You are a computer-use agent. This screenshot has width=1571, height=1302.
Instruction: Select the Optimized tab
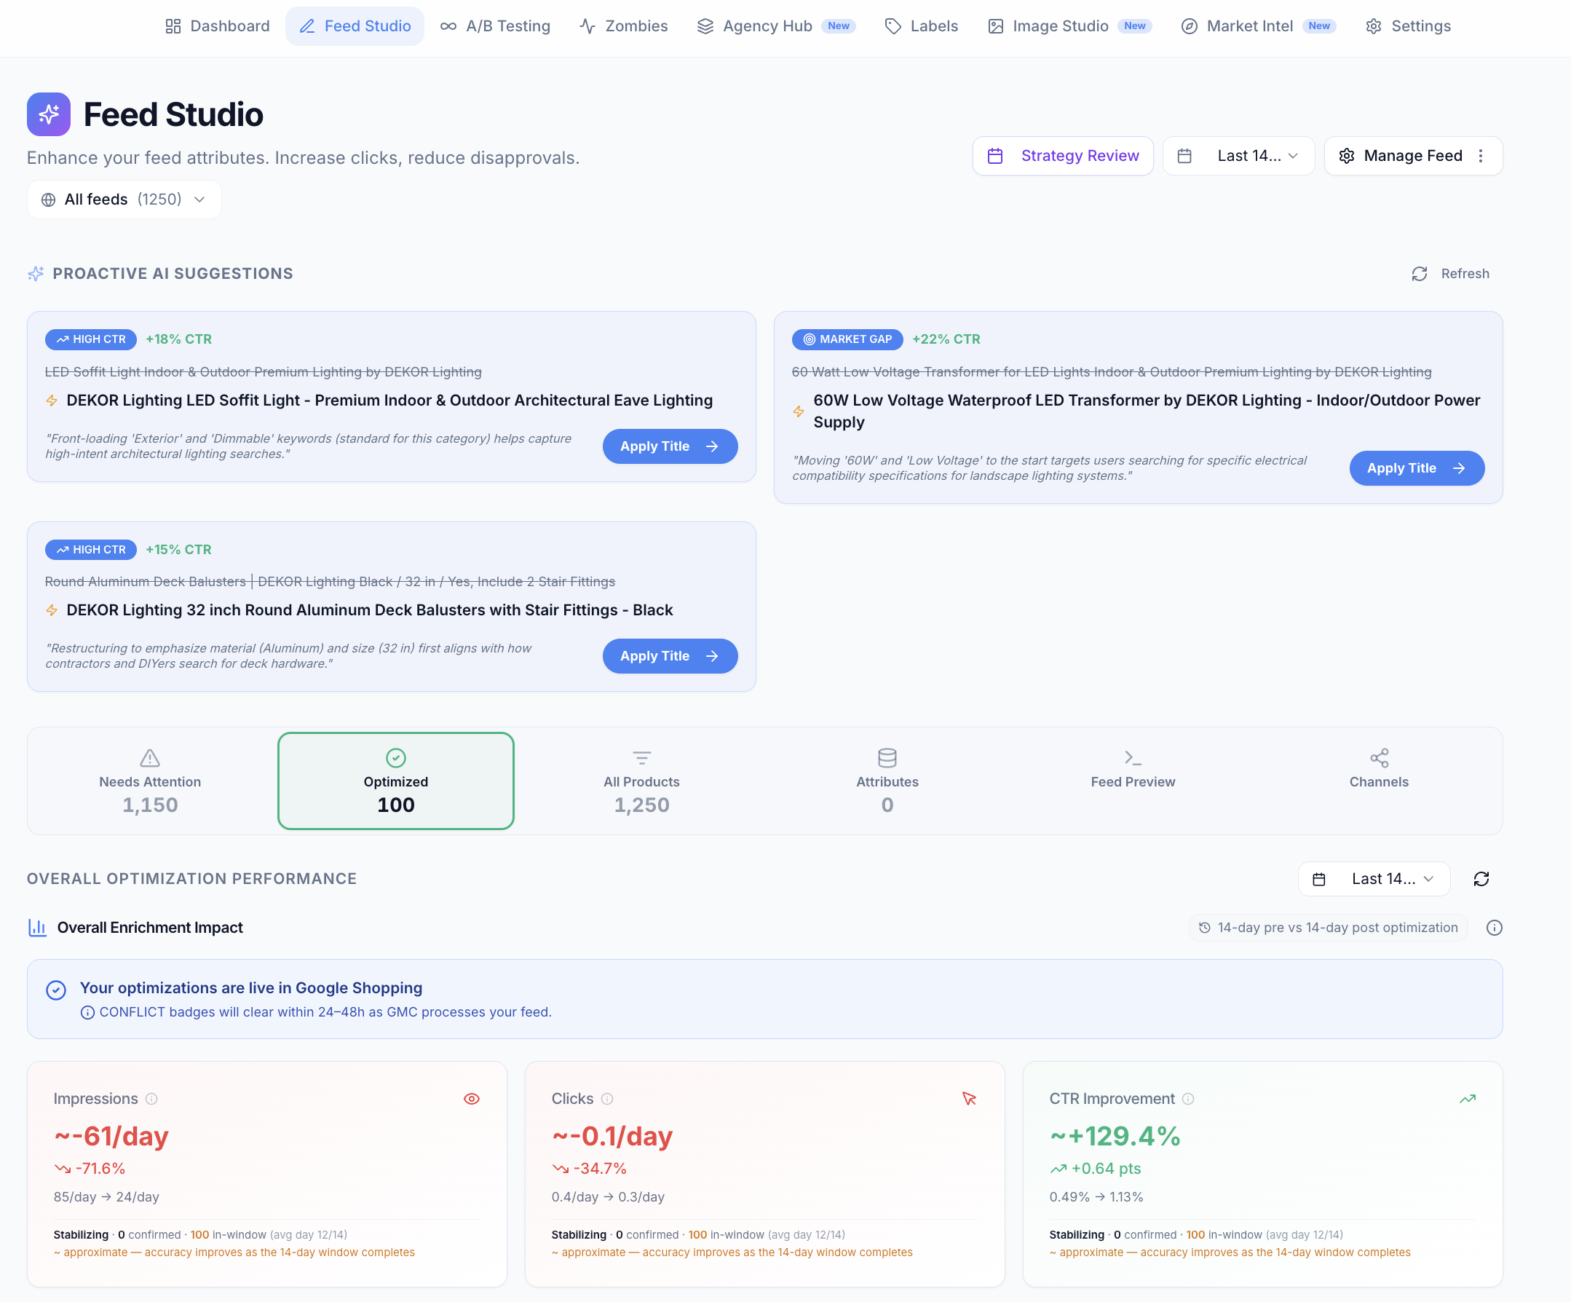396,781
